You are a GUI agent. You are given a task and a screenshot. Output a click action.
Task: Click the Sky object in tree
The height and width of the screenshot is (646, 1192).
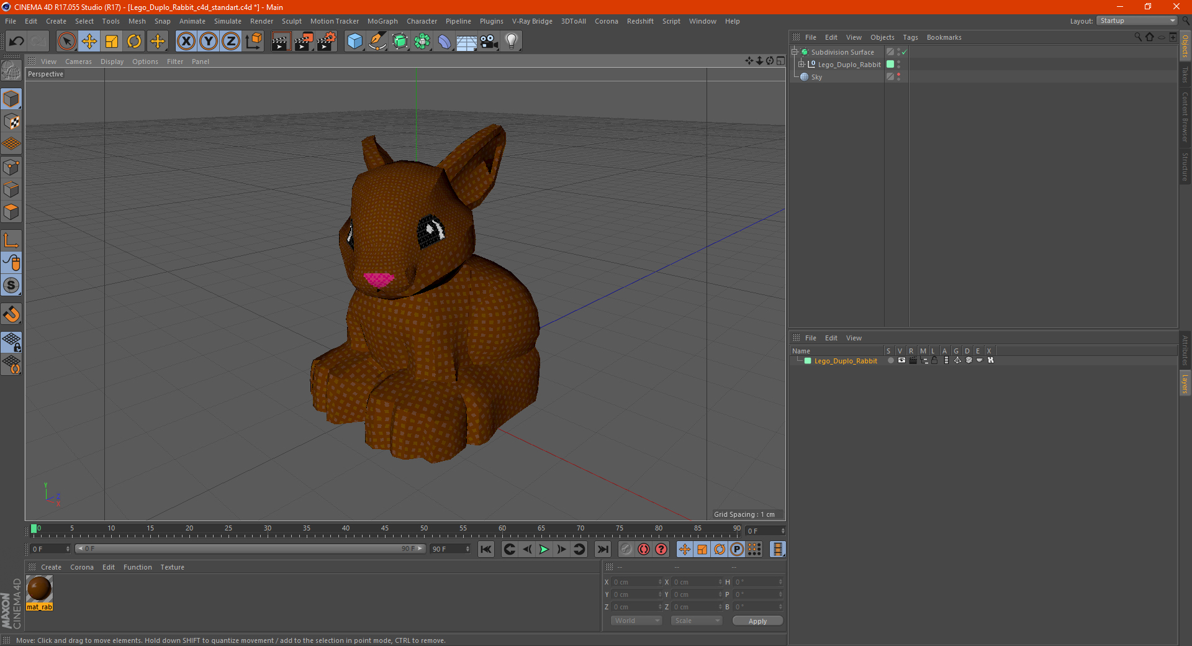tap(816, 77)
